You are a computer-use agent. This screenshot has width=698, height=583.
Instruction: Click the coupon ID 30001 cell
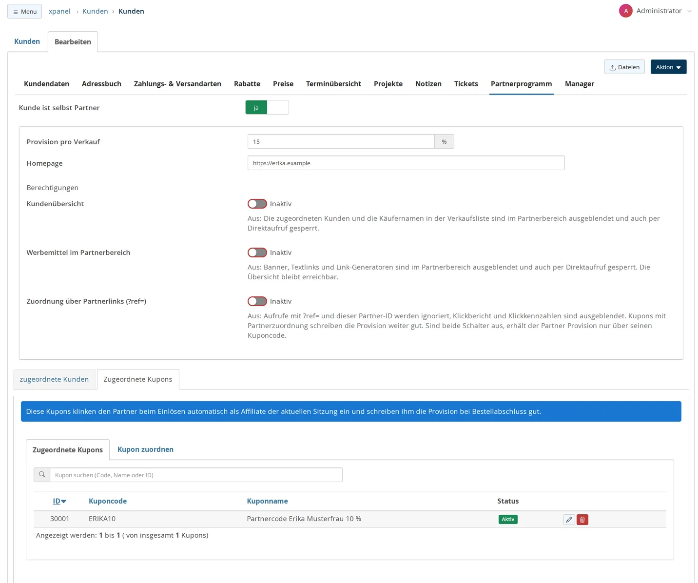coord(59,519)
